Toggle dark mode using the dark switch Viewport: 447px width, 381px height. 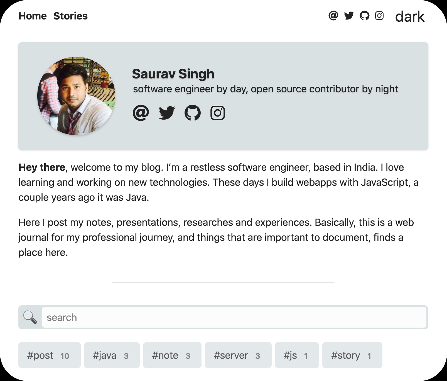pyautogui.click(x=410, y=16)
